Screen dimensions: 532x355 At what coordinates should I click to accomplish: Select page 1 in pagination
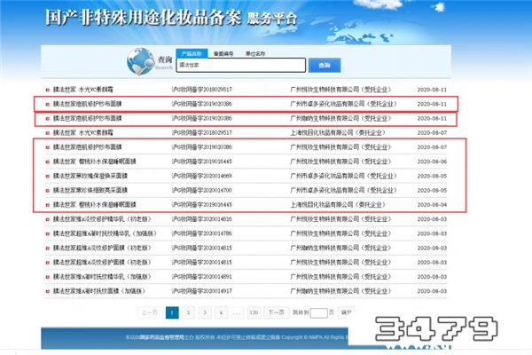click(173, 312)
